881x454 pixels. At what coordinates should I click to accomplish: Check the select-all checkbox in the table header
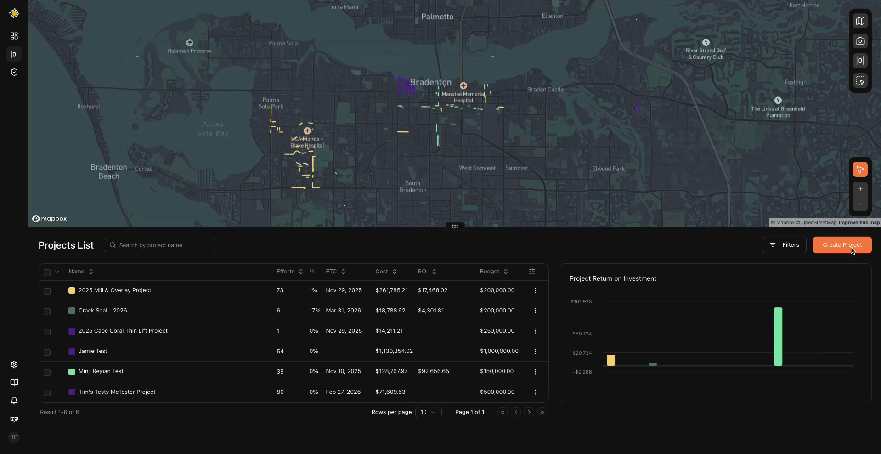(47, 272)
